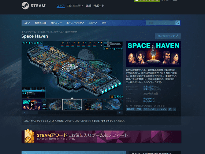Click the Steam logo icon

click(x=25, y=5)
